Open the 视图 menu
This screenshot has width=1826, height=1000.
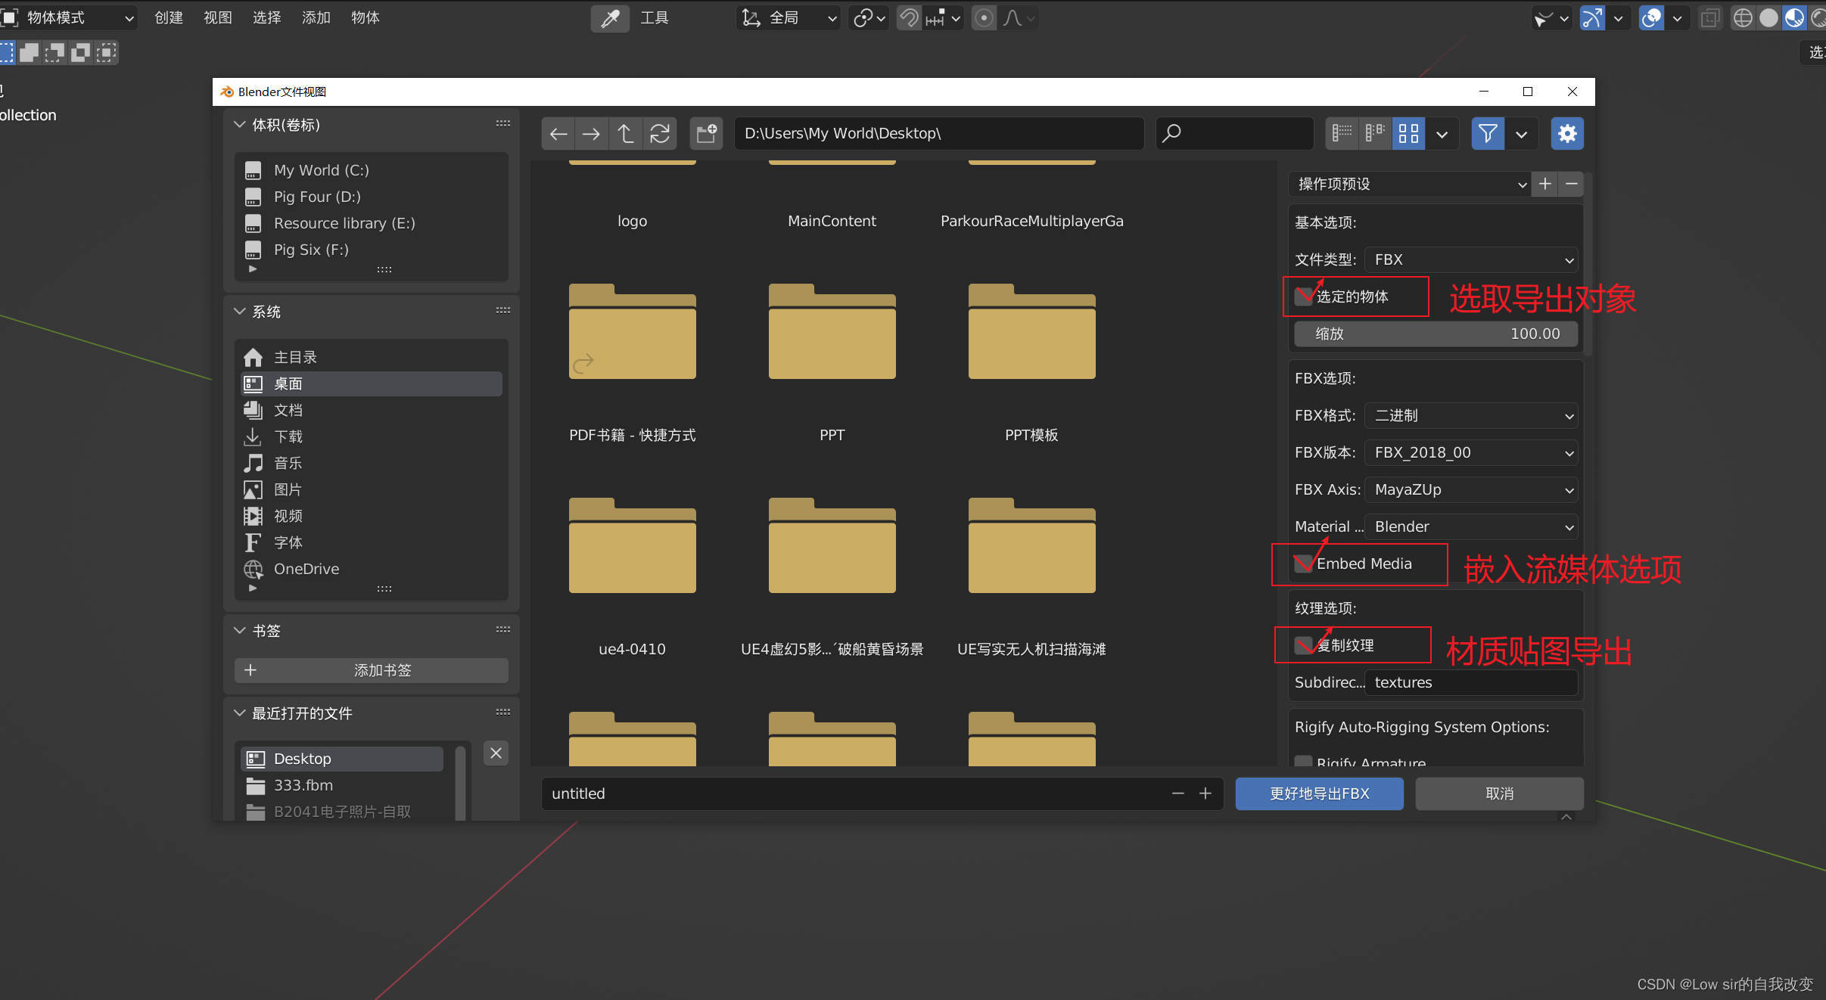click(x=217, y=17)
